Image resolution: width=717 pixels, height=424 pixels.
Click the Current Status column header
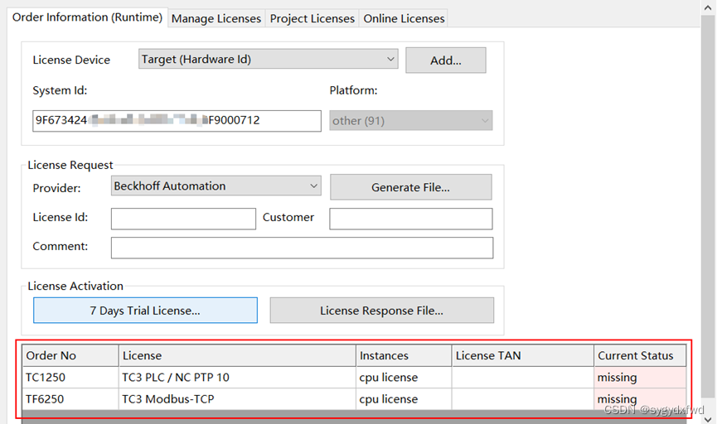[640, 355]
